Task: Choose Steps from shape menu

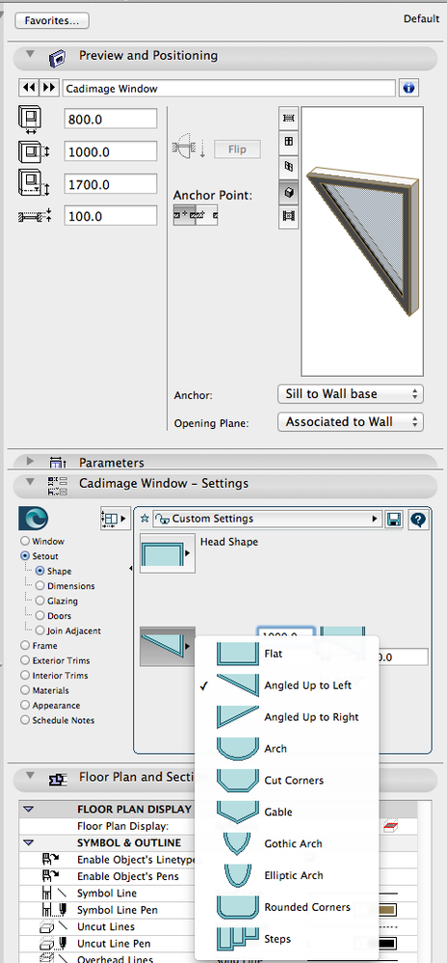Action: coord(287,939)
